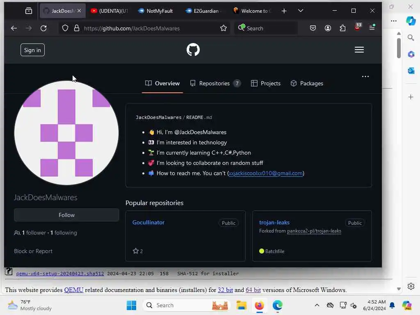Click the Sign in button
The height and width of the screenshot is (315, 420).
(x=32, y=50)
